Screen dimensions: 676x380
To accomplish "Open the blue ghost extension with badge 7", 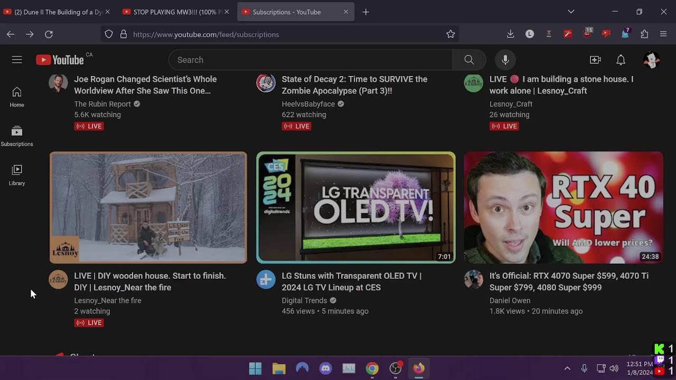I will pyautogui.click(x=625, y=34).
